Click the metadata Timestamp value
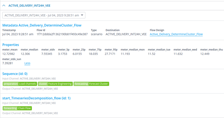 18,34
